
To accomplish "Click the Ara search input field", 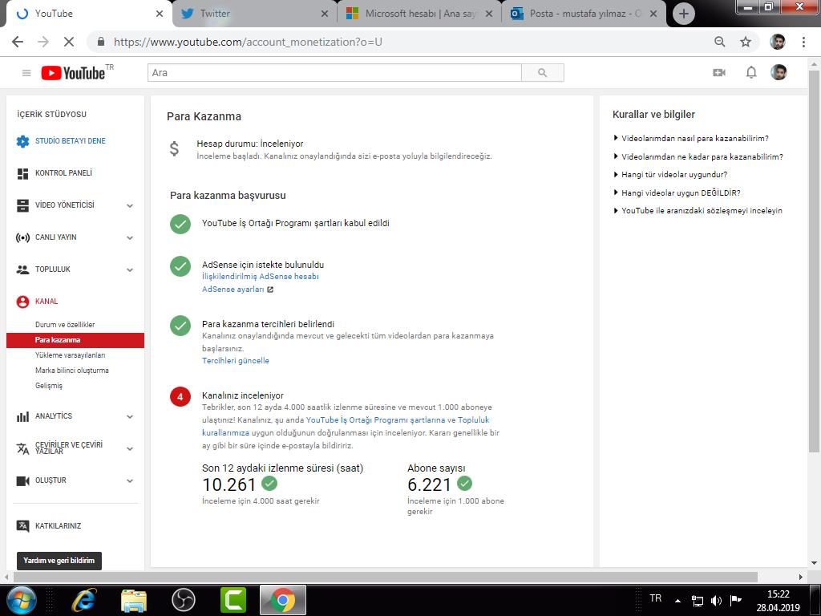I will (334, 73).
